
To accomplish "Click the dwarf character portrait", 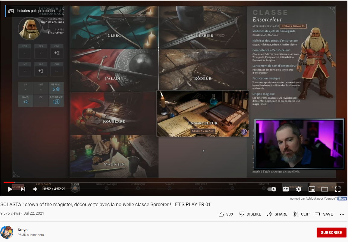I will [x=30, y=29].
